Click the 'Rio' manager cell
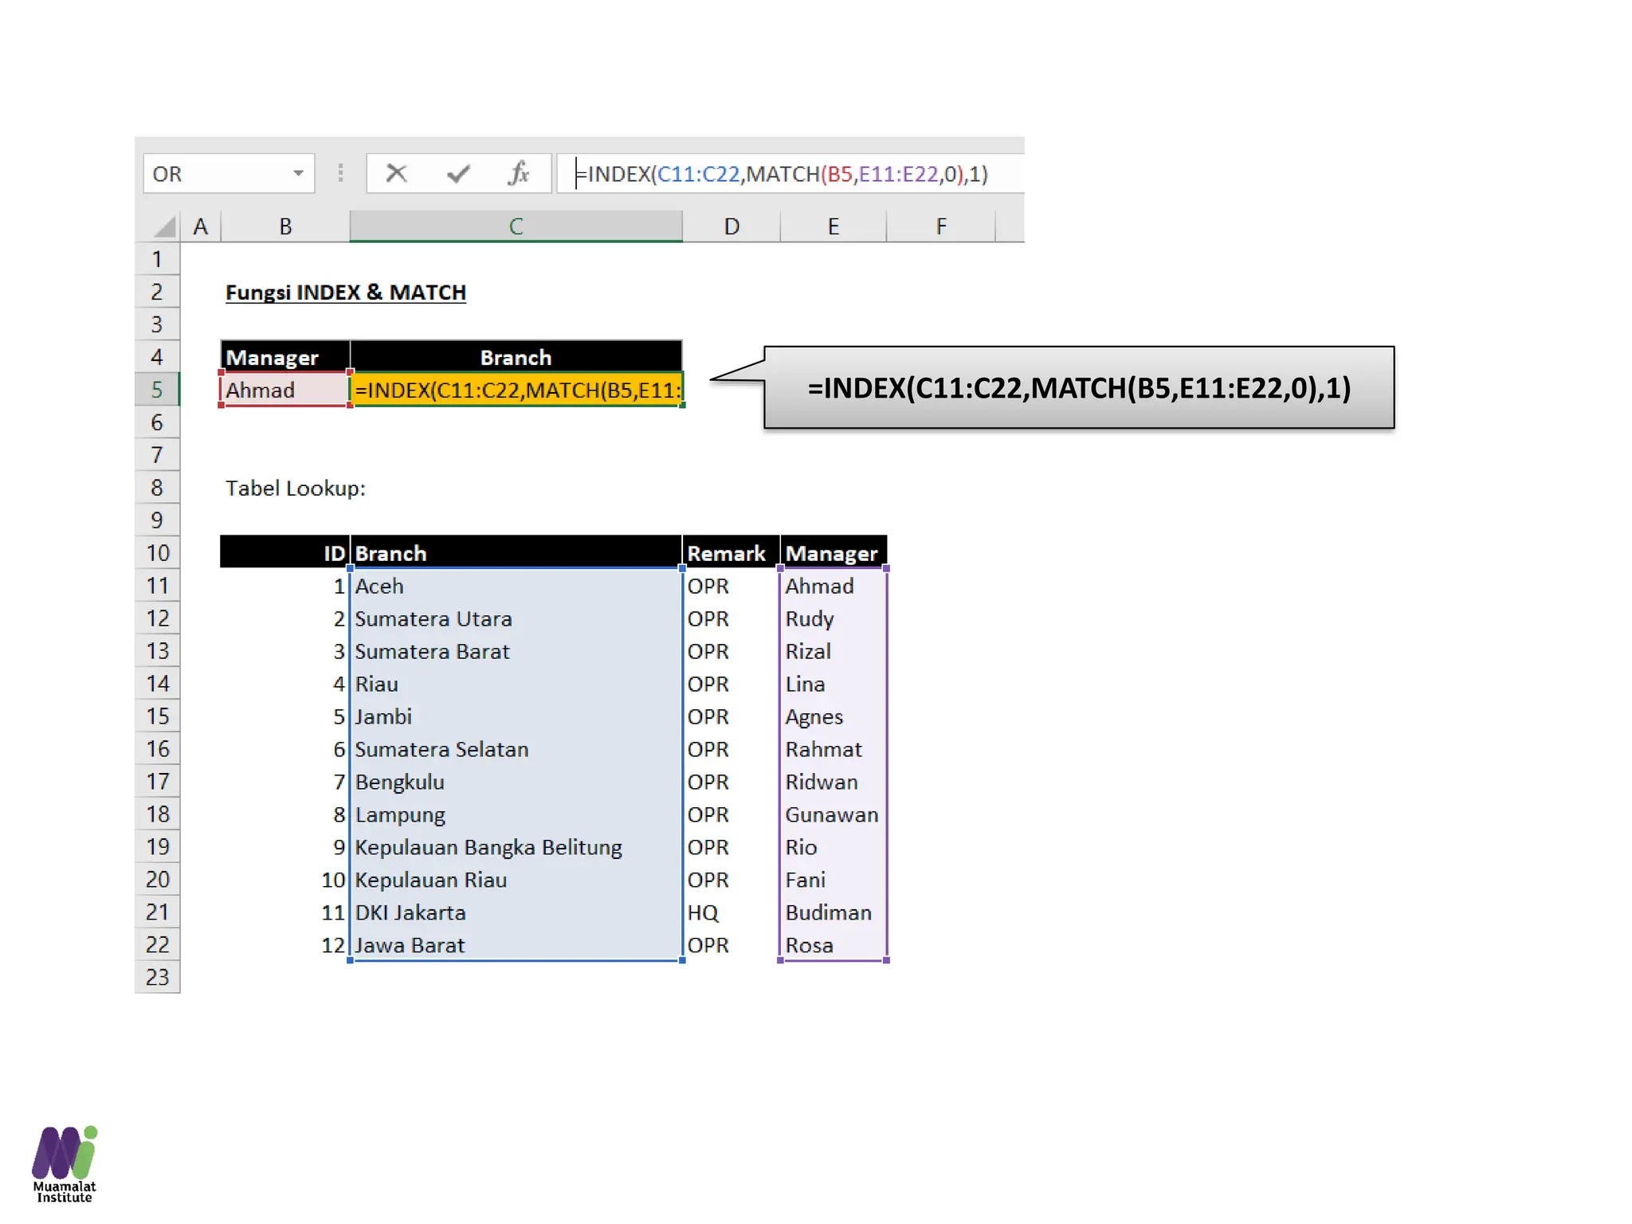 tap(834, 847)
